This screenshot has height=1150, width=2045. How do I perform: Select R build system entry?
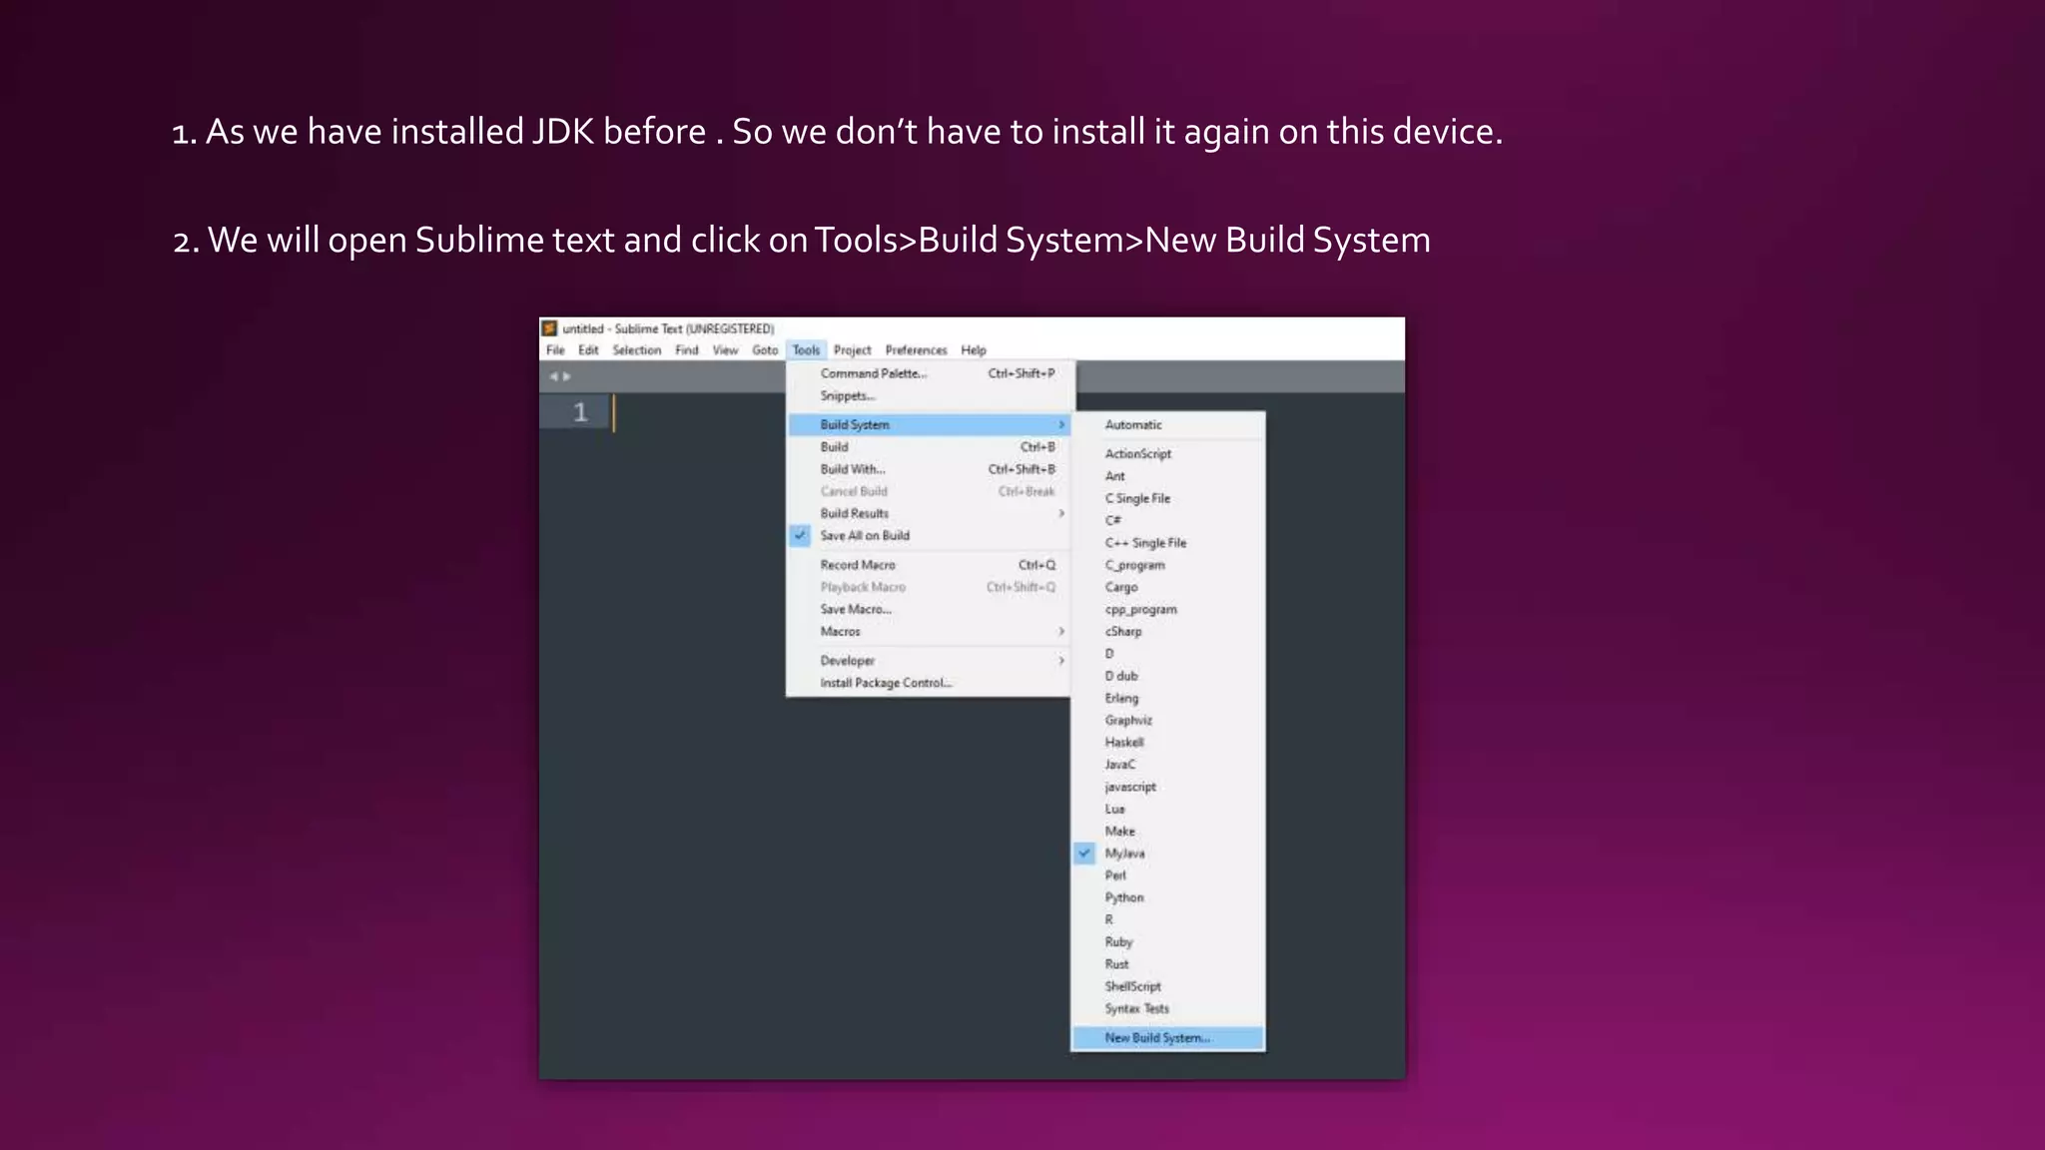point(1168,919)
